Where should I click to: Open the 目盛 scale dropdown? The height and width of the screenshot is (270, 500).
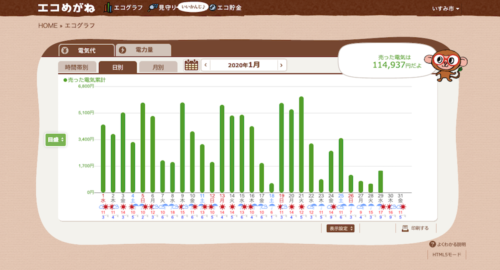[x=55, y=139]
